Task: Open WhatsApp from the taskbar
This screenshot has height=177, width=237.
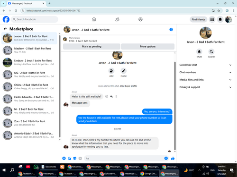Action: 36,167
